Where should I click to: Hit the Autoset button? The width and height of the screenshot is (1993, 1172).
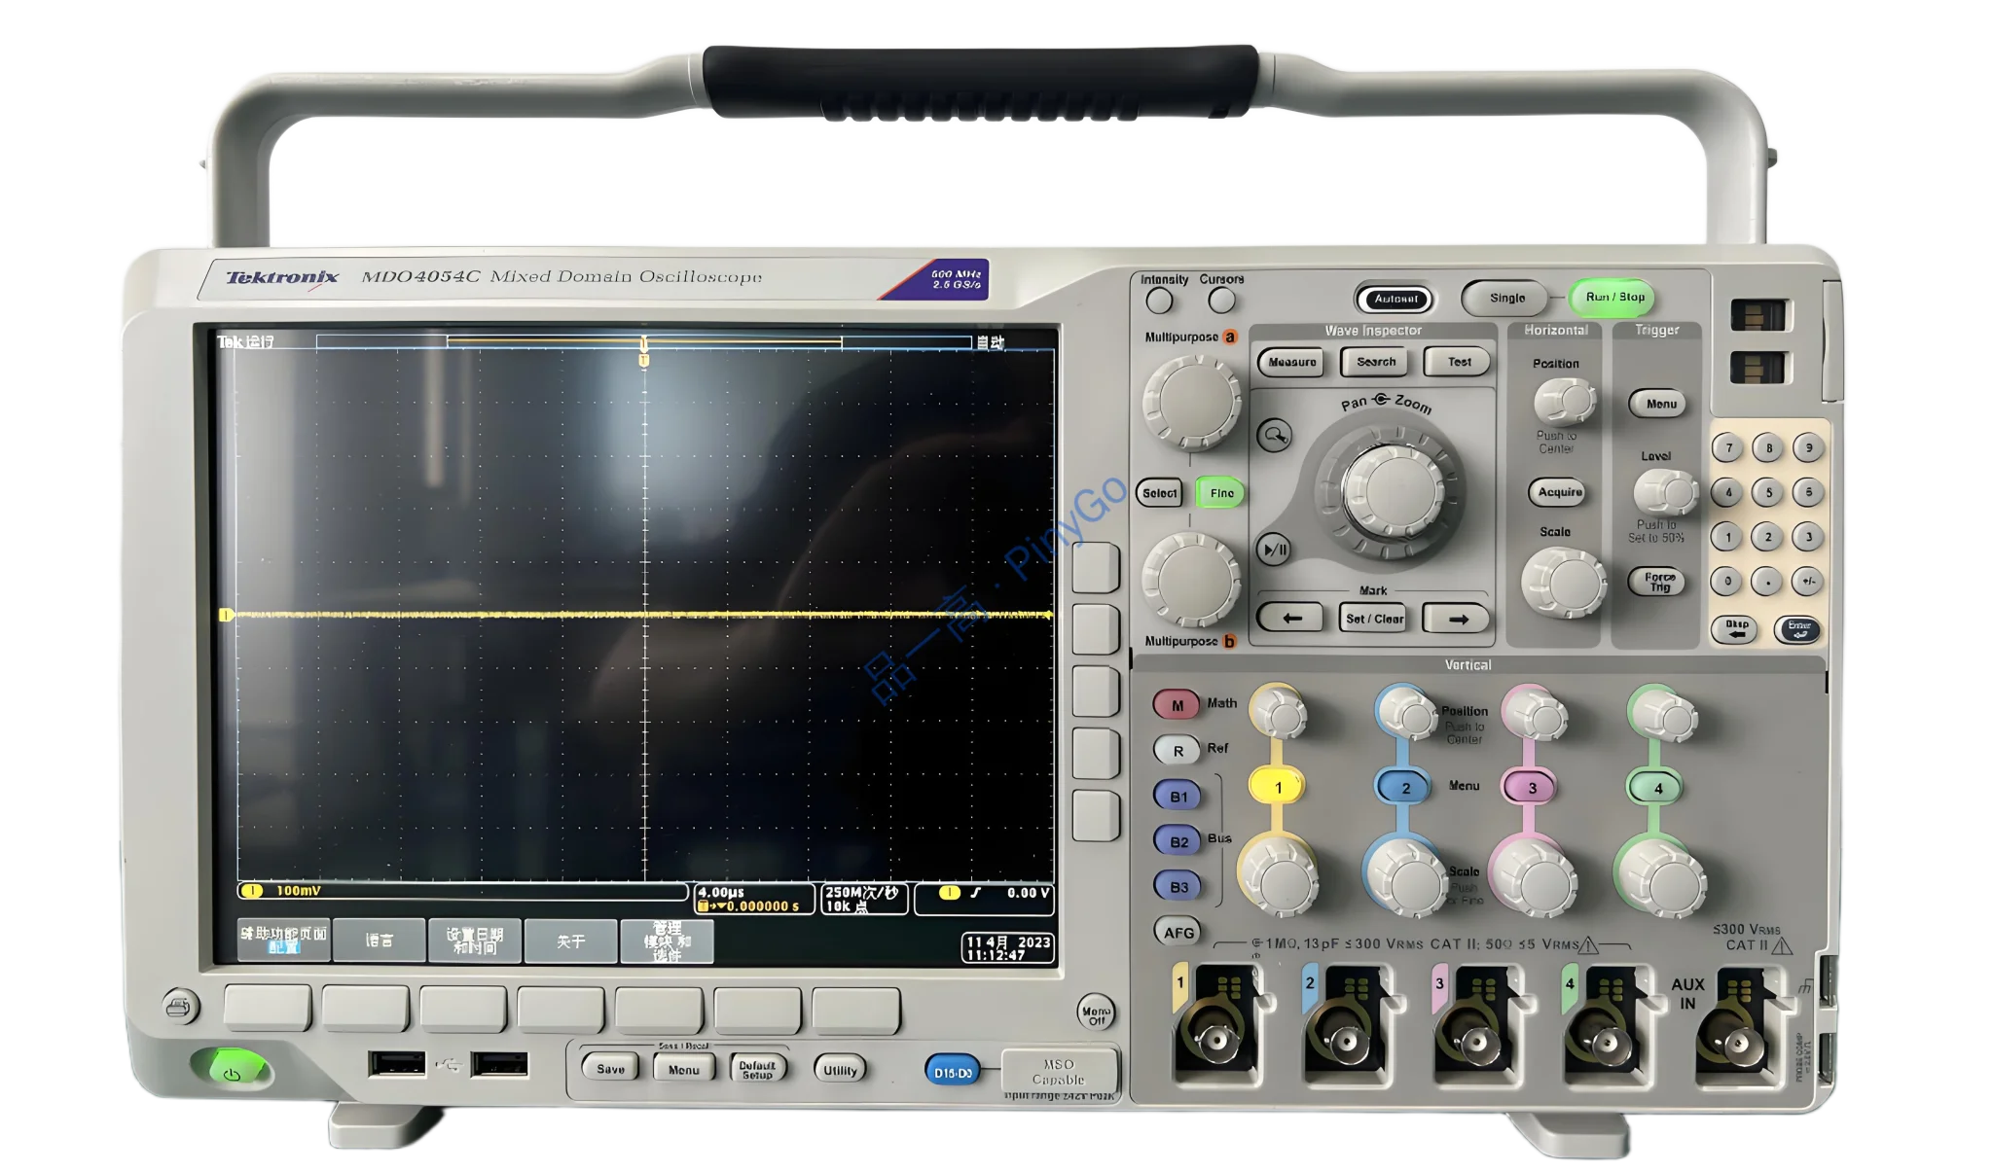pos(1395,299)
